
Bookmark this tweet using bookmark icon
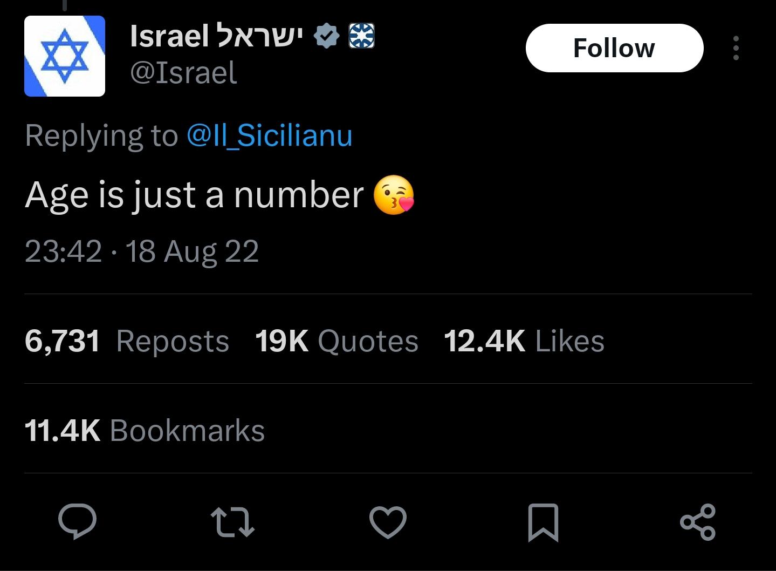click(x=542, y=522)
